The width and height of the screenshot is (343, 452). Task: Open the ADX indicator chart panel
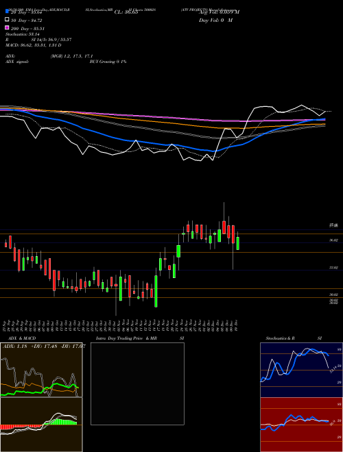point(41,370)
